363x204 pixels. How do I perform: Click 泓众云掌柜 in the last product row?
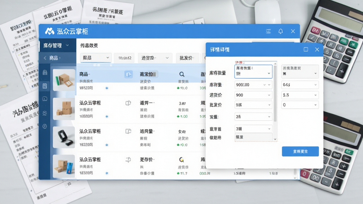[x=90, y=160]
